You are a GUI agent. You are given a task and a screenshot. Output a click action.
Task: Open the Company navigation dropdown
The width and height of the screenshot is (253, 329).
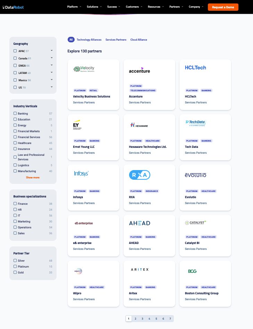(x=196, y=7)
